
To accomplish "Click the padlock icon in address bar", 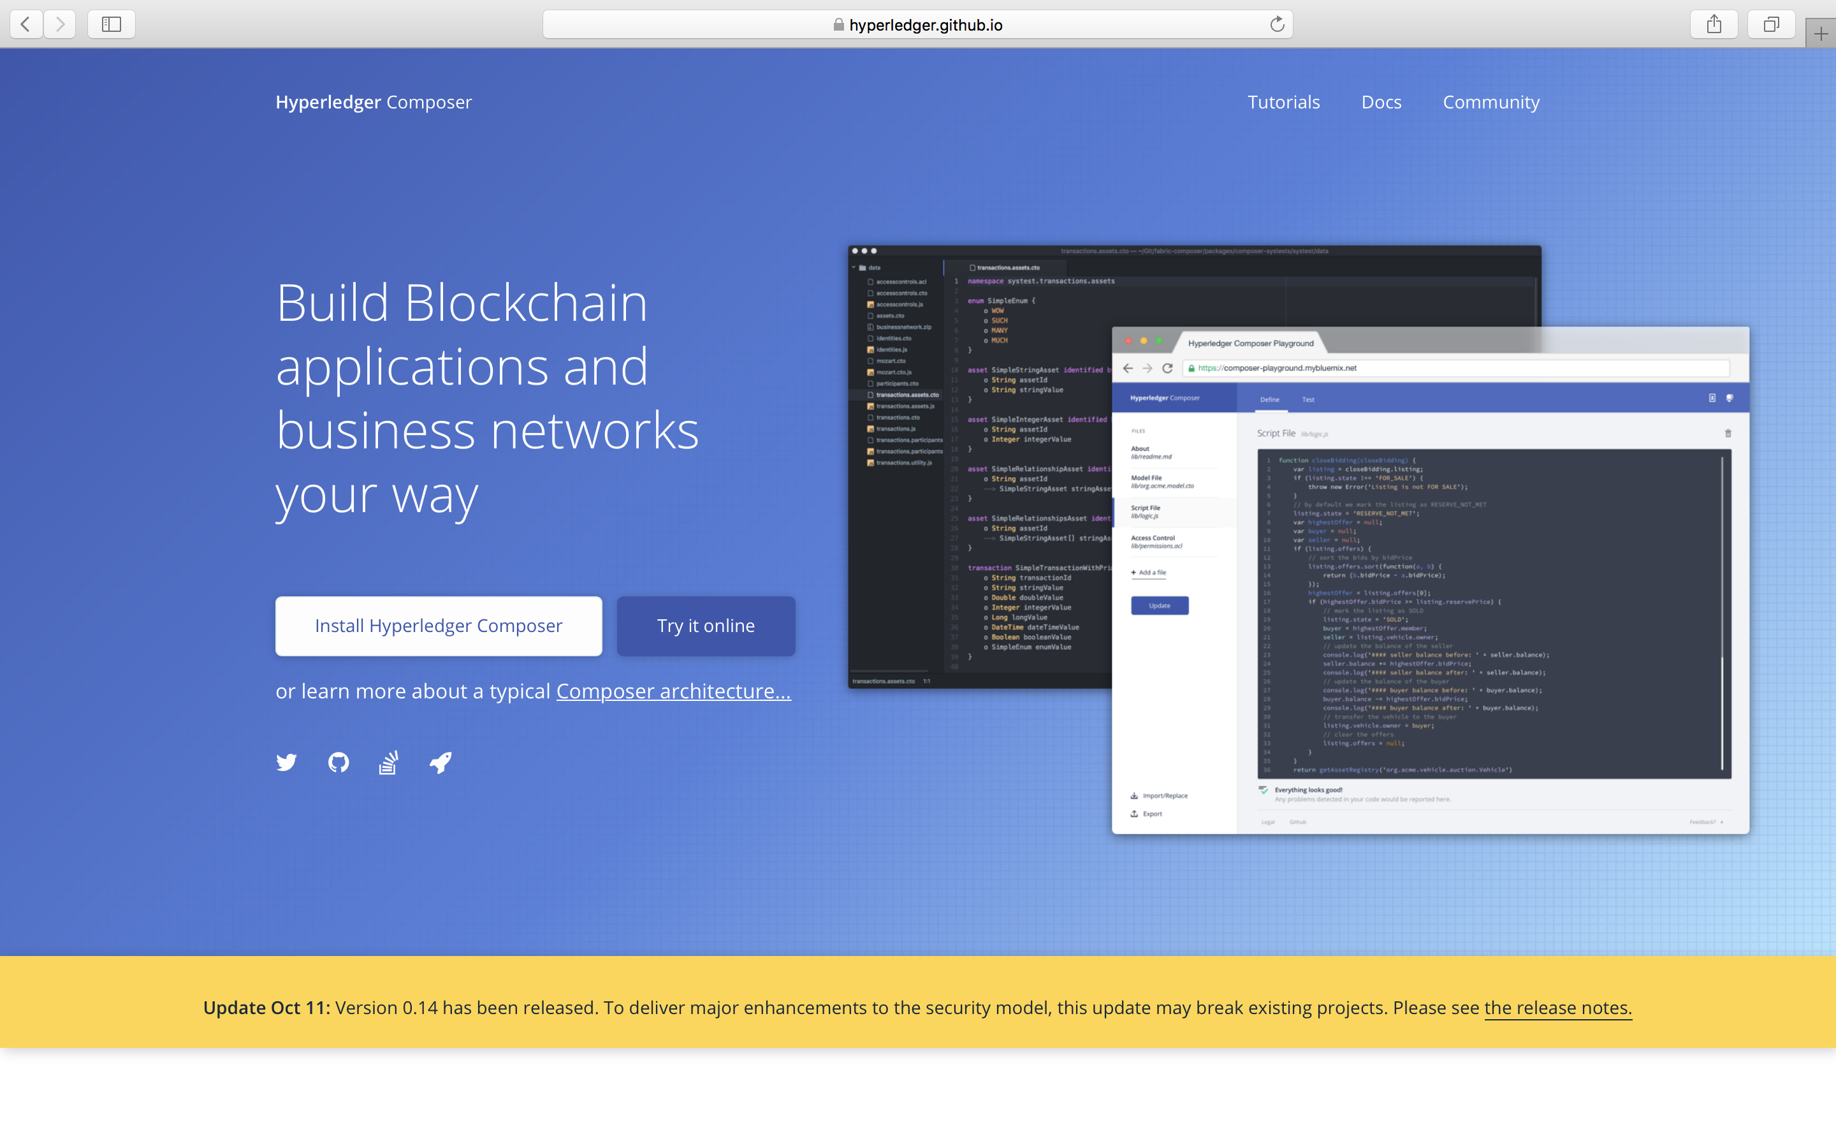I will pyautogui.click(x=838, y=24).
